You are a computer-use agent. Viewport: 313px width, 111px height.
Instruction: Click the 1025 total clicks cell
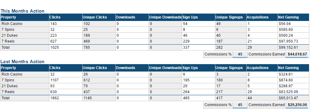66,48
